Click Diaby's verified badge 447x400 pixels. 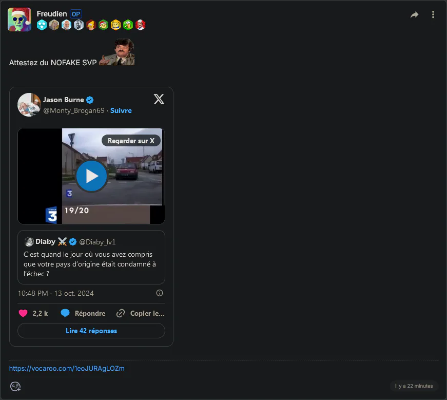(x=73, y=242)
